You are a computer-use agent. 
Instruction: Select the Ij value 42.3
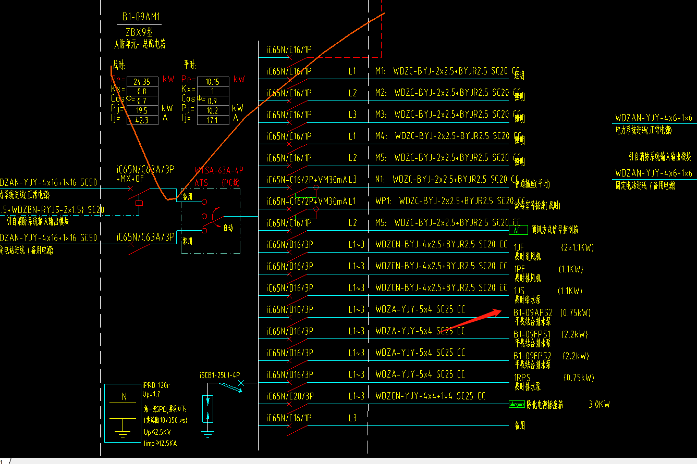(x=141, y=120)
